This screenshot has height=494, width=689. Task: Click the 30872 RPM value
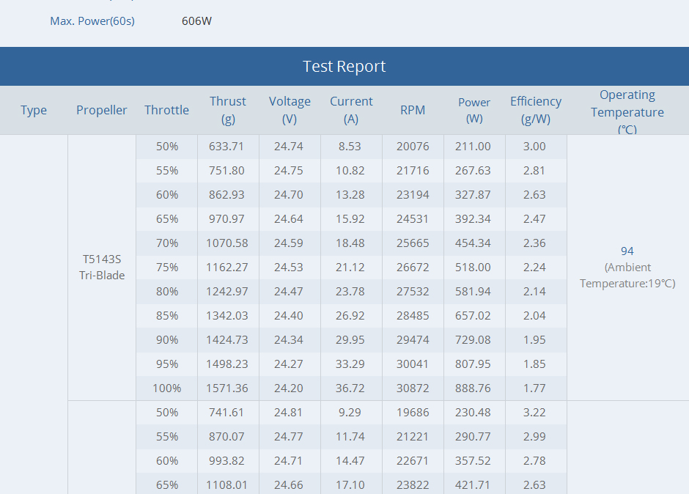click(413, 388)
